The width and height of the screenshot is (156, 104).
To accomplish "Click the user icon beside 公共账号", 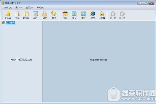I will coord(4,23).
